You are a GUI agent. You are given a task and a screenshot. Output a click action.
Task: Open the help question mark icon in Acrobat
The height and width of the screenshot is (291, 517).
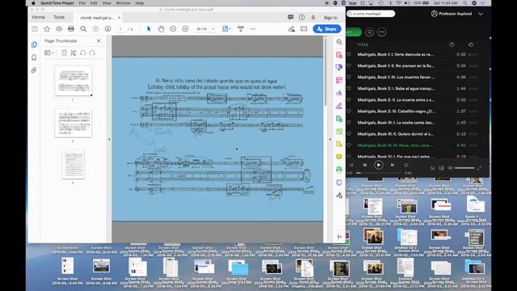pos(301,17)
